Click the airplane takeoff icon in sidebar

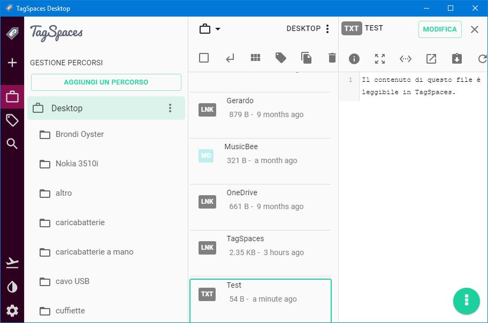coord(12,263)
